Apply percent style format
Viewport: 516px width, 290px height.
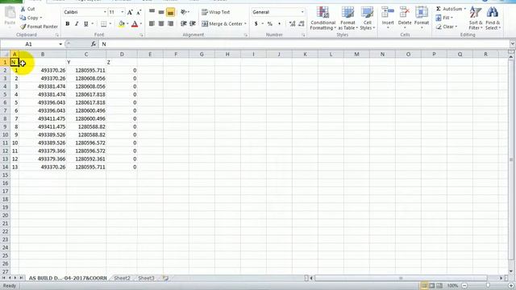click(270, 23)
